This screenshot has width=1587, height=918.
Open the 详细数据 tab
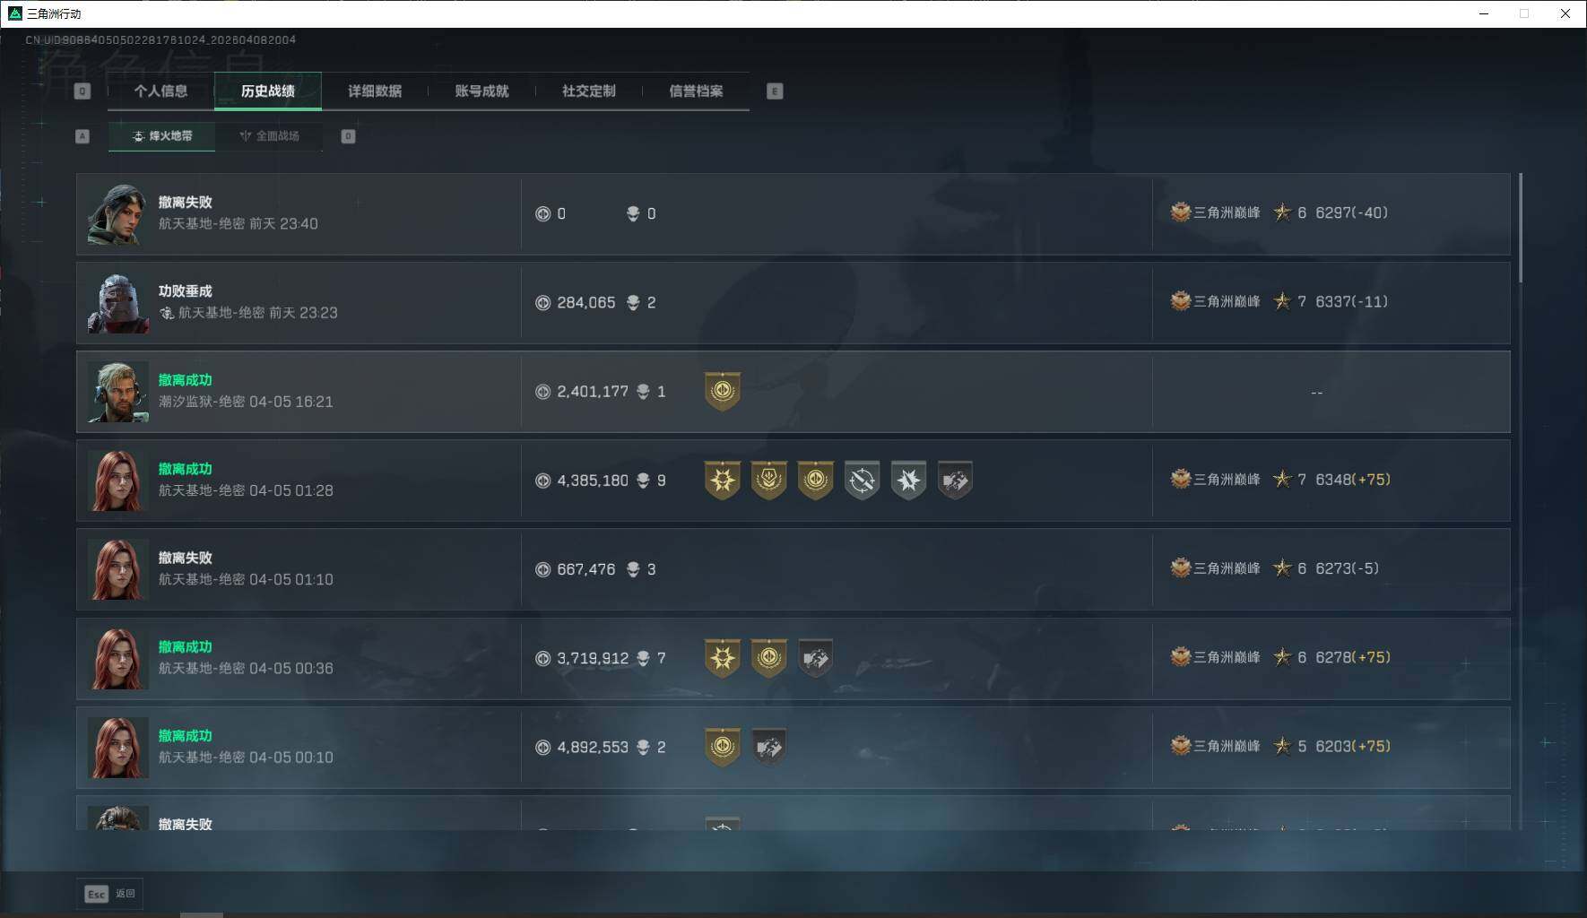click(375, 91)
